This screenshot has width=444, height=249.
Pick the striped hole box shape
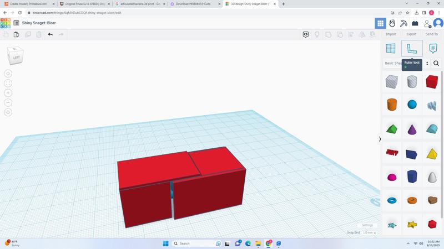click(392, 82)
